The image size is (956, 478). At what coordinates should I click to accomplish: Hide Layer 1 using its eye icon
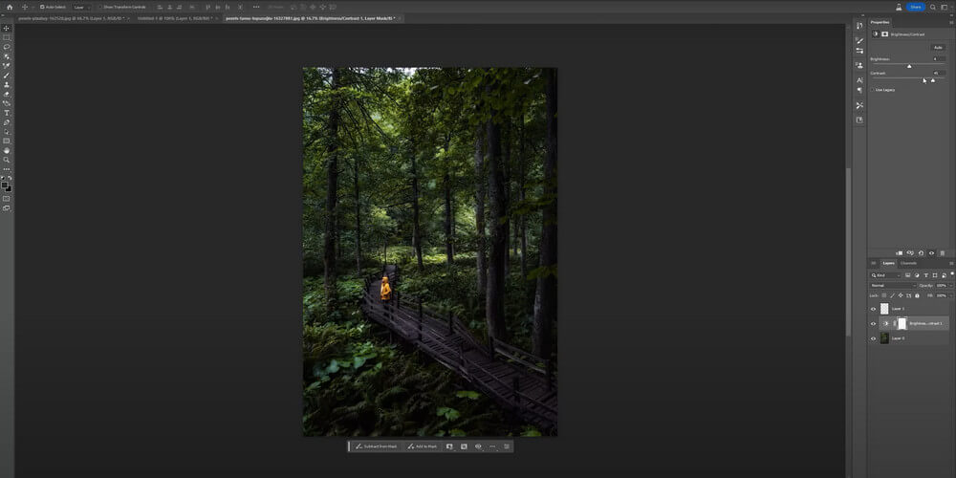(873, 309)
